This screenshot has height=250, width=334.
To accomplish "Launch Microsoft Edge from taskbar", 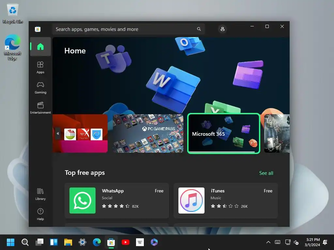I will (x=97, y=242).
